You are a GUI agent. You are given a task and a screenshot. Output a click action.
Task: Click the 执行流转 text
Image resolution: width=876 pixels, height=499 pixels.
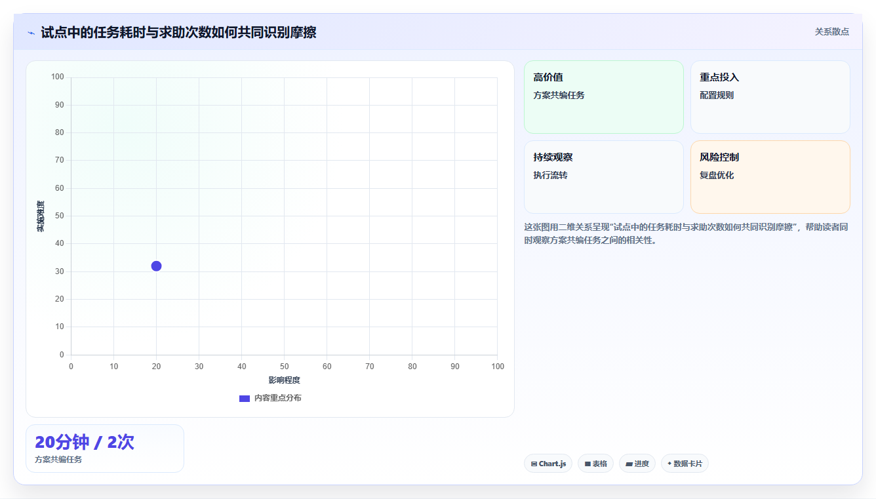pos(551,175)
